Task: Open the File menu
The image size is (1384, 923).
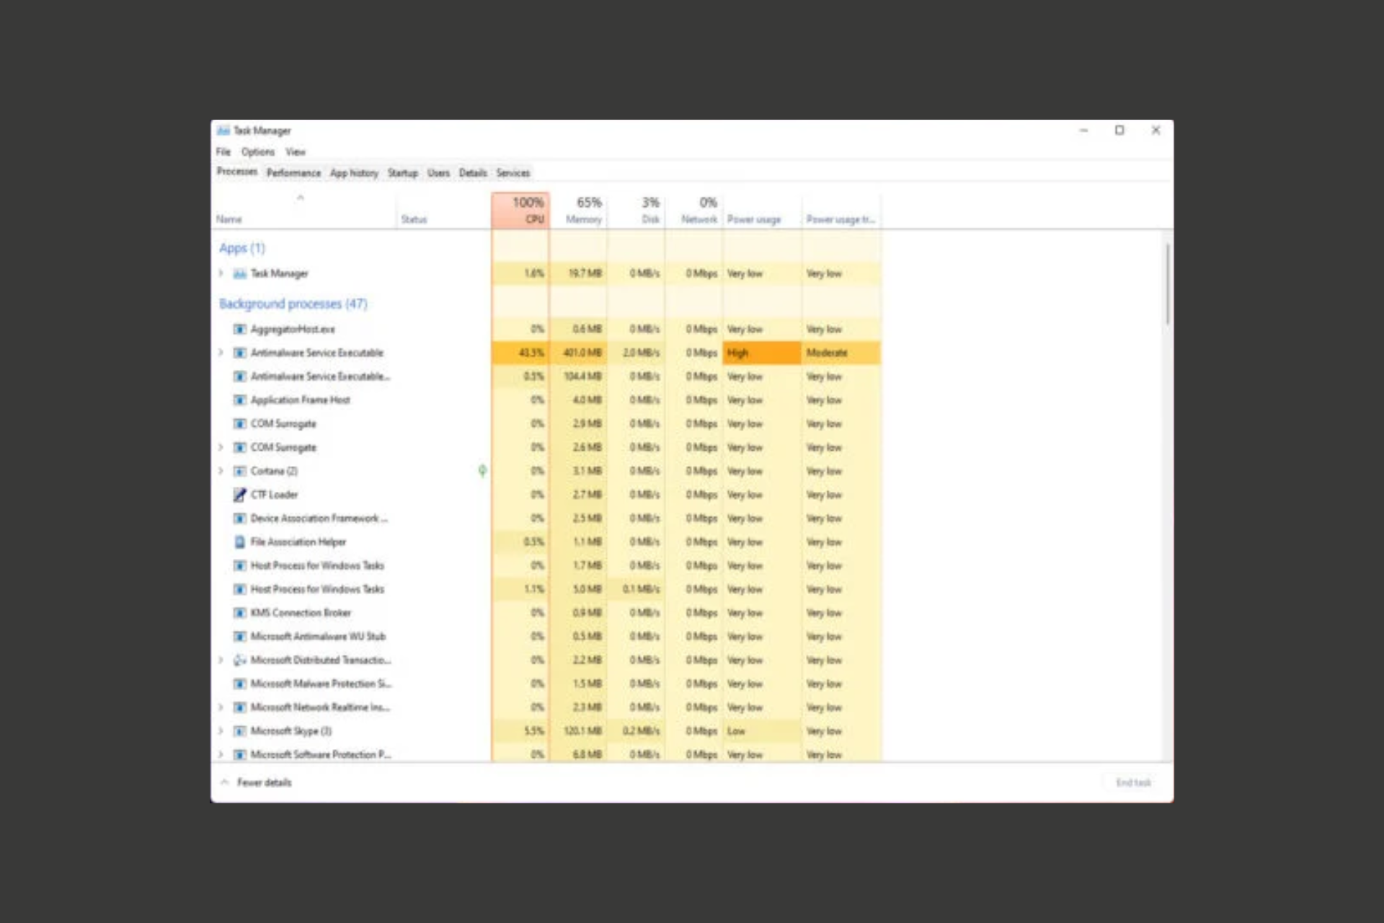Action: (x=223, y=151)
